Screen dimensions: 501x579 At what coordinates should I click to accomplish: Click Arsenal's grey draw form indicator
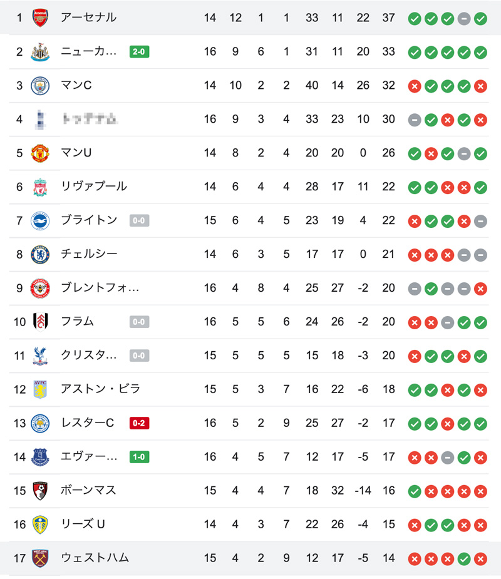pos(464,18)
